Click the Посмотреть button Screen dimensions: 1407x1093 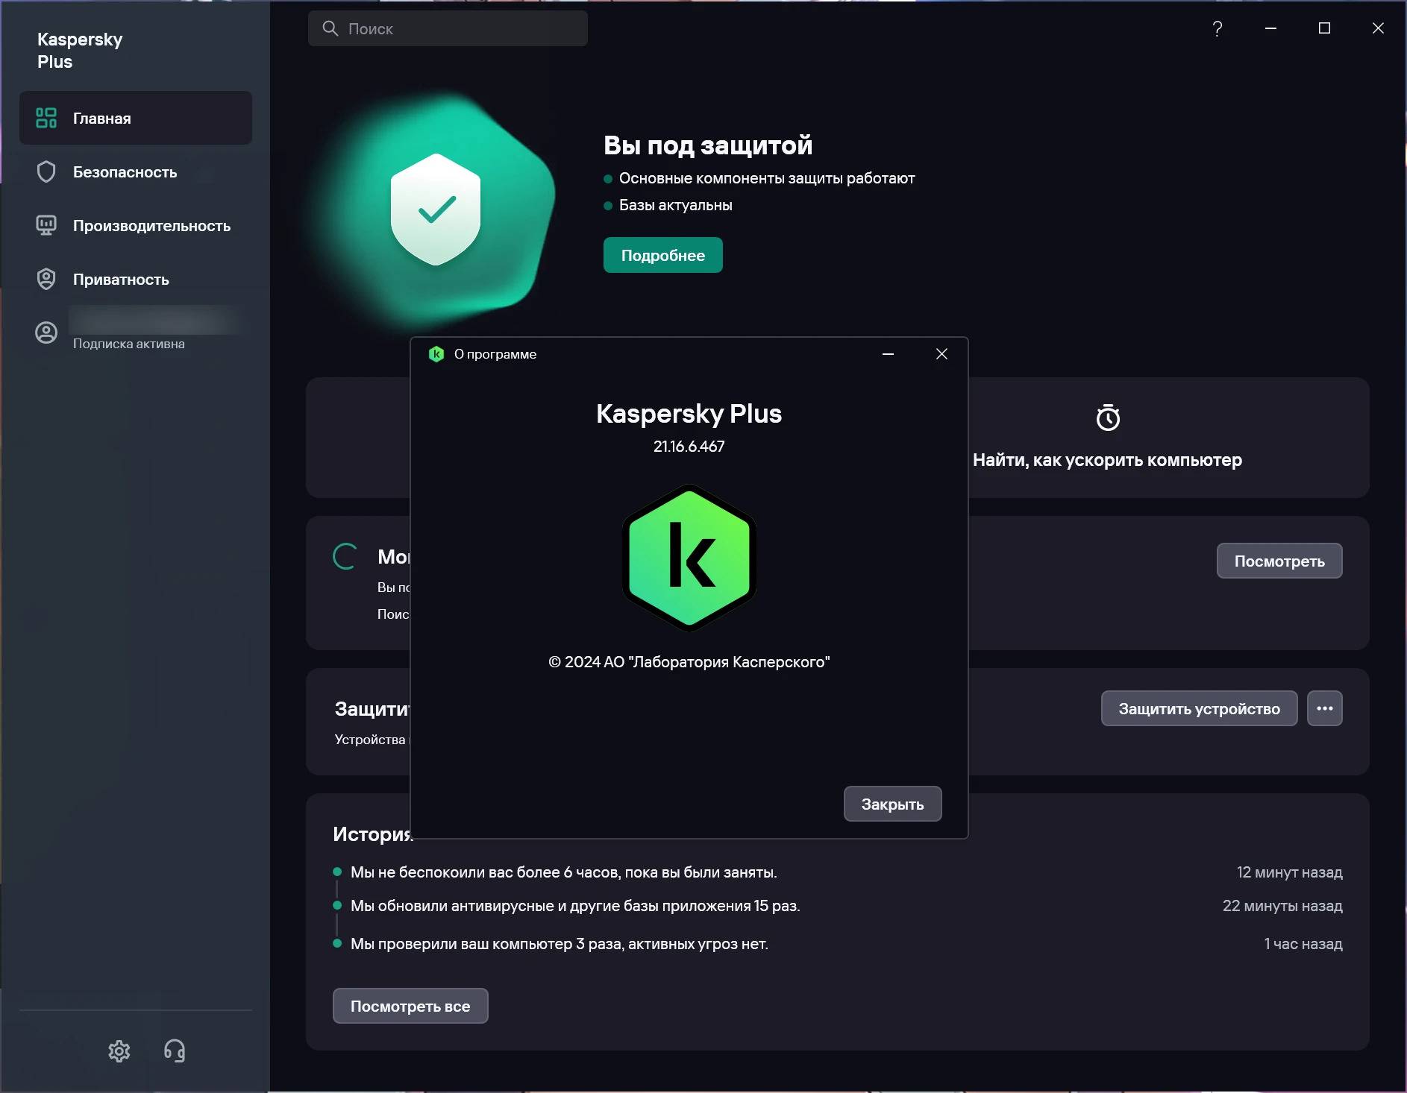pyautogui.click(x=1279, y=561)
